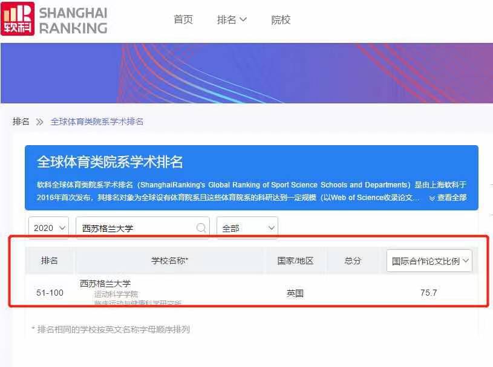Screen dimensions: 493x367
Task: Open the 2020 year dropdown
Action: (x=49, y=227)
